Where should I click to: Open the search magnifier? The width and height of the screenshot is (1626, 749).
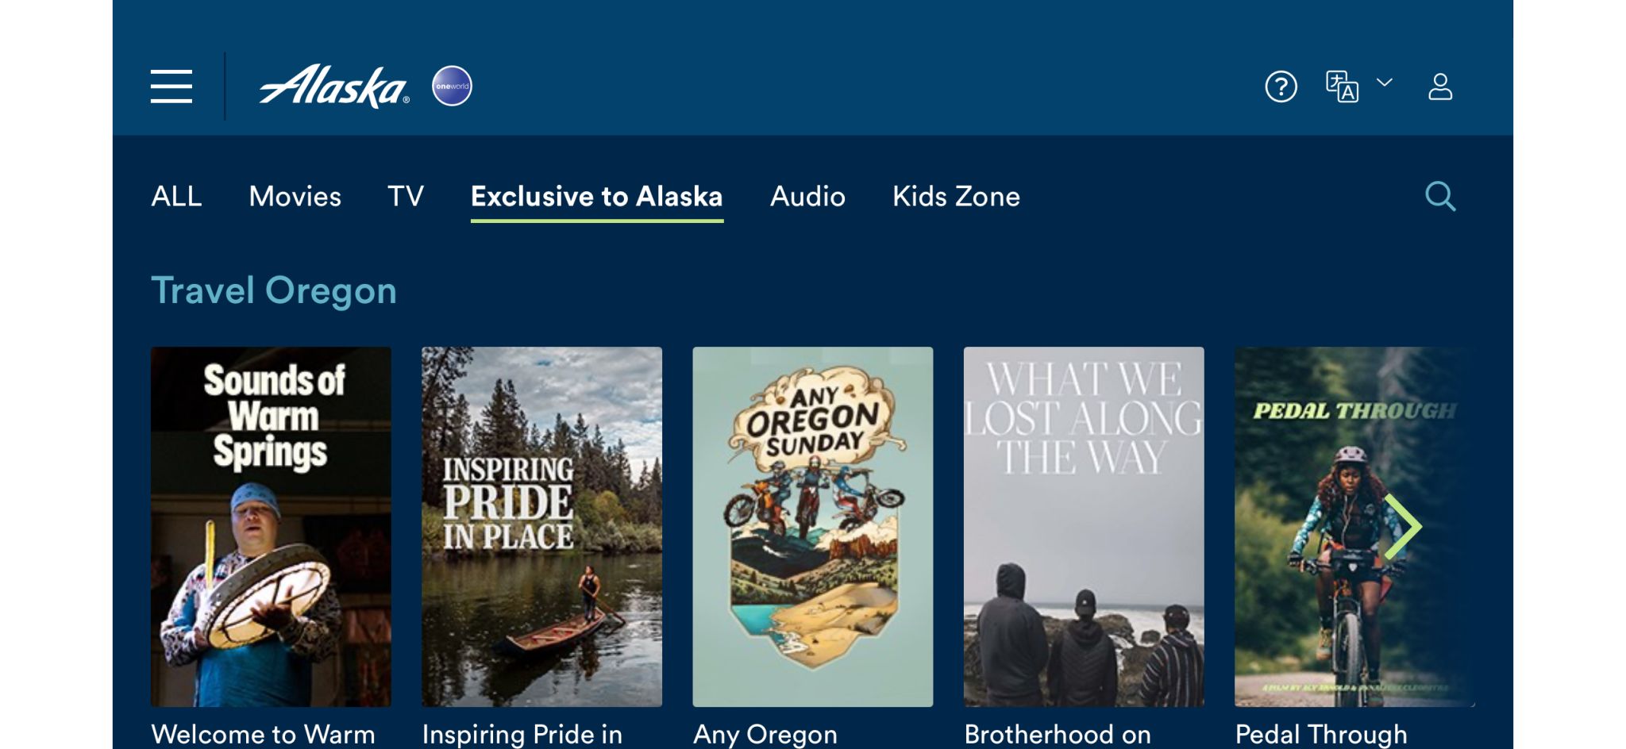[1441, 197]
